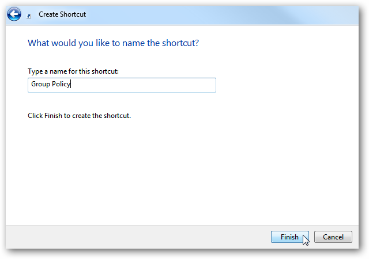Click the word "What" at the heading start

pos(38,43)
